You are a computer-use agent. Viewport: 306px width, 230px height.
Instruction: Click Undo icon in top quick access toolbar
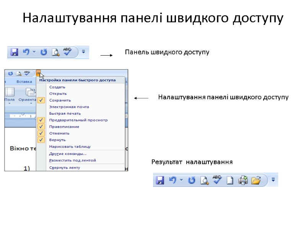26,52
